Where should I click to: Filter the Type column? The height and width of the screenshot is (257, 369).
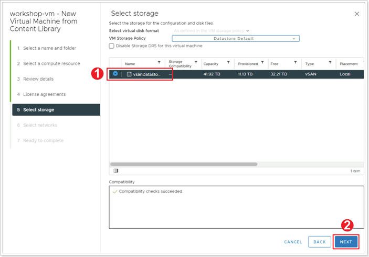click(330, 62)
